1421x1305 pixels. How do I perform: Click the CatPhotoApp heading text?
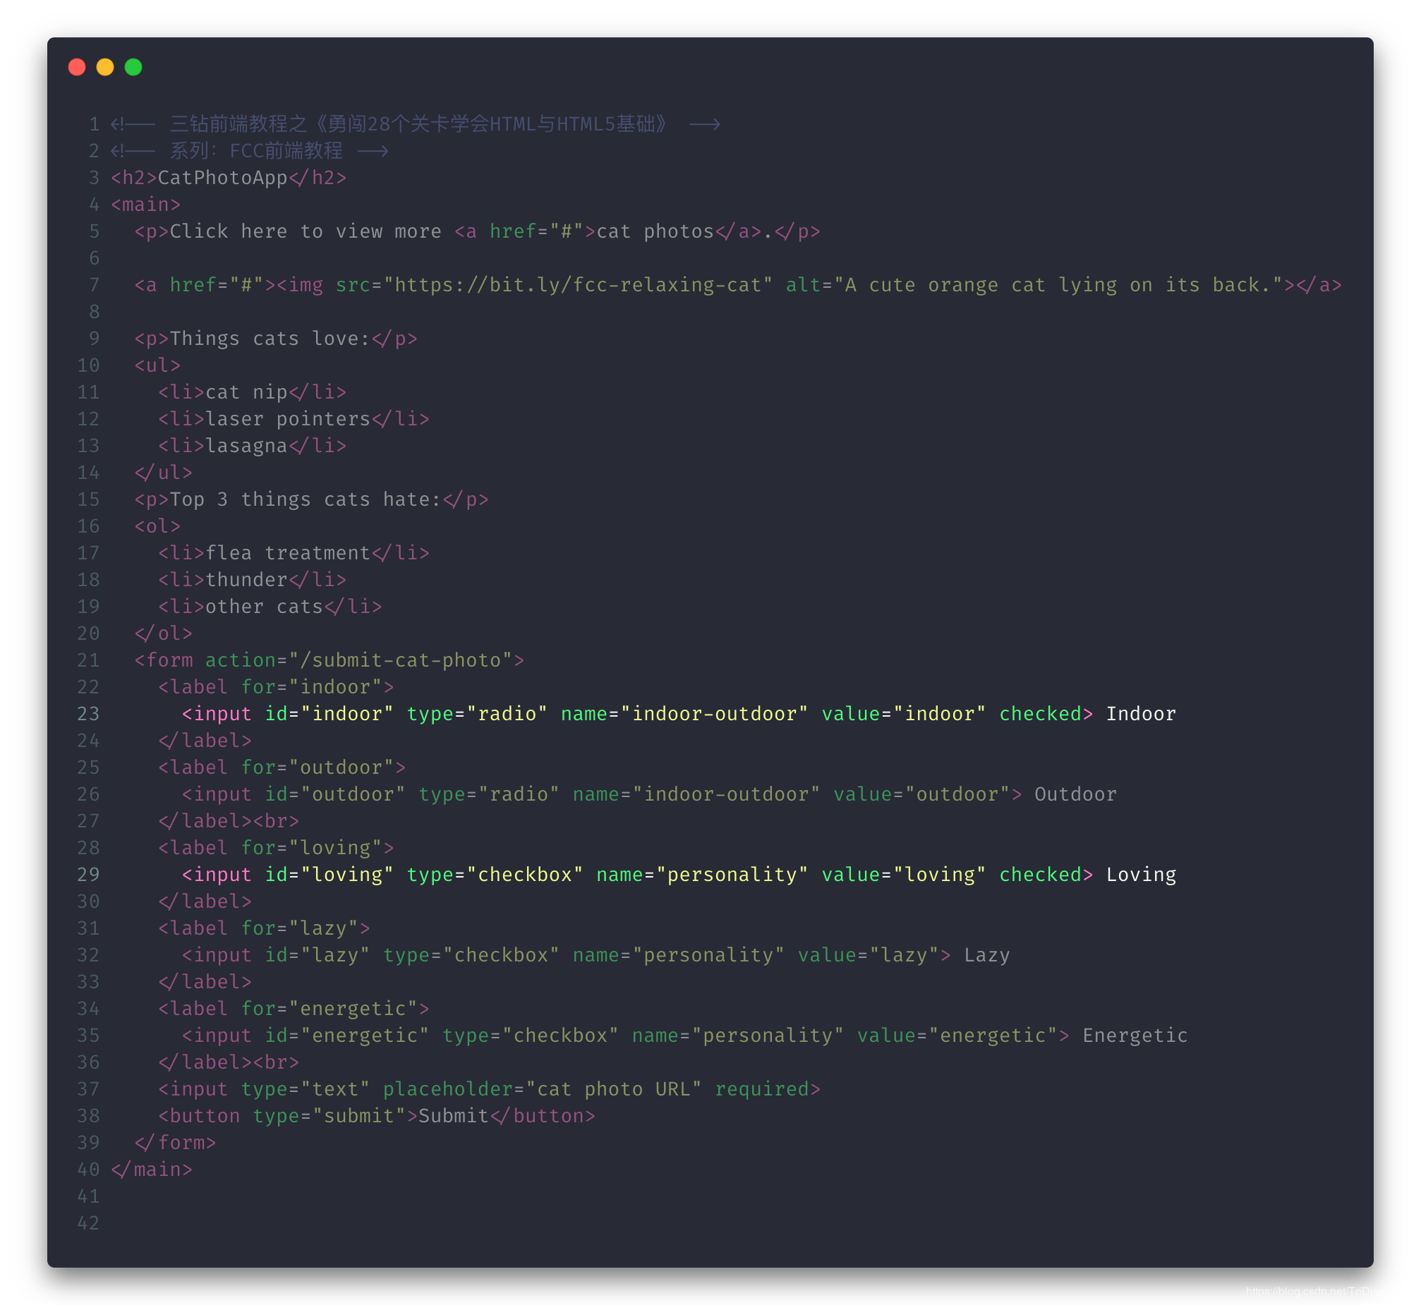(x=222, y=178)
